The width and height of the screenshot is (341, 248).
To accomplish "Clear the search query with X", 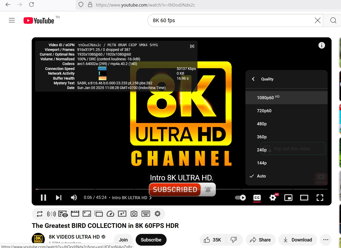I will point(317,20).
